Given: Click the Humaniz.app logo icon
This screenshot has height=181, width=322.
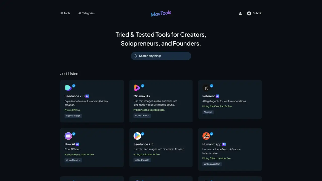Looking at the screenshot, I should point(206,136).
